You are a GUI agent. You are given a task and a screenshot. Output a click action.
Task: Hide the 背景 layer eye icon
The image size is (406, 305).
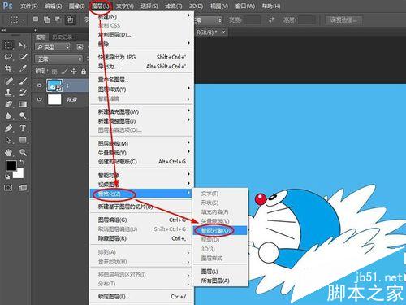coord(39,99)
